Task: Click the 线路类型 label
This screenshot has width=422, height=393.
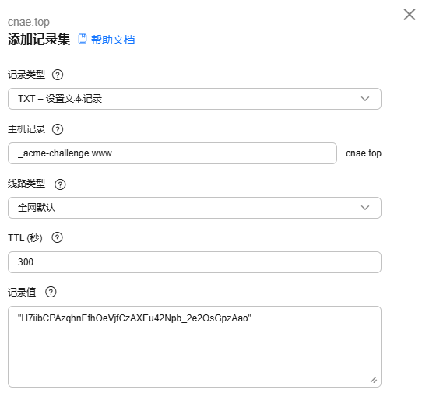Action: [x=26, y=184]
